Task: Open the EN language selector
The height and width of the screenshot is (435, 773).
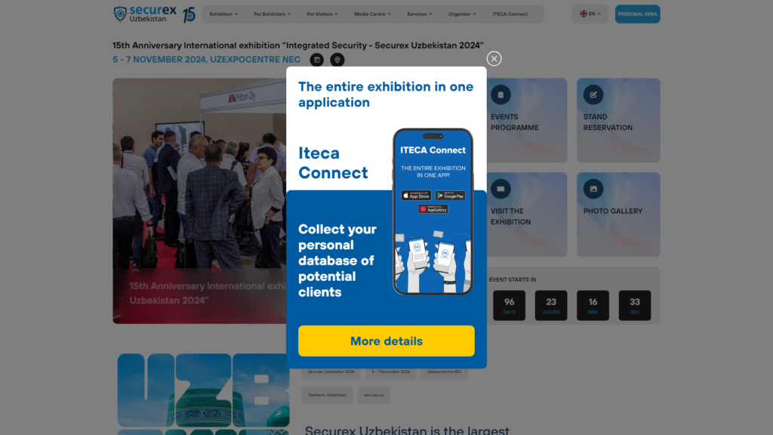Action: [590, 14]
